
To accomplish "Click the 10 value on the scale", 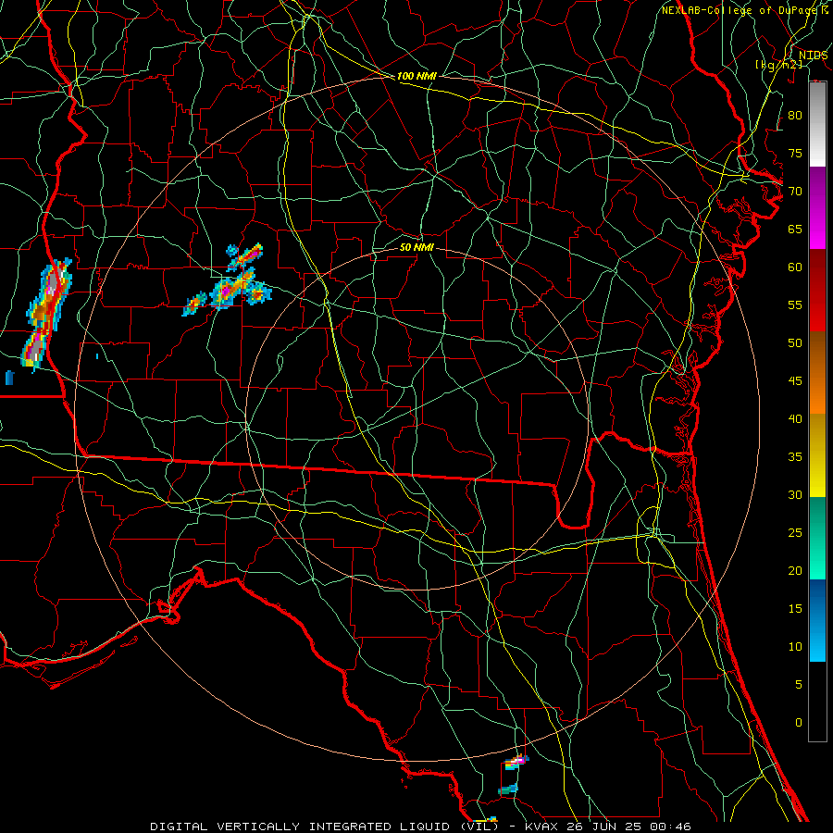I will [795, 647].
